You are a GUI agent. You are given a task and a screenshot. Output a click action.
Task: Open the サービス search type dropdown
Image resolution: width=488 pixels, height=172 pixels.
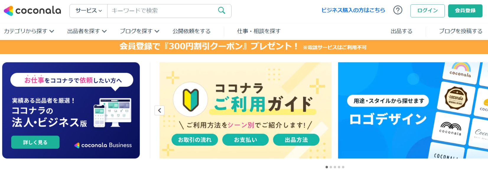click(x=89, y=11)
